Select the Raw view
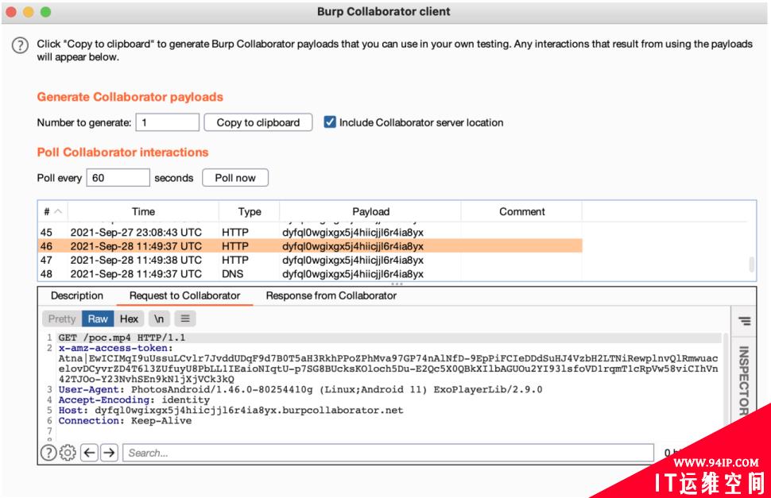The height and width of the screenshot is (498, 771). tap(98, 318)
